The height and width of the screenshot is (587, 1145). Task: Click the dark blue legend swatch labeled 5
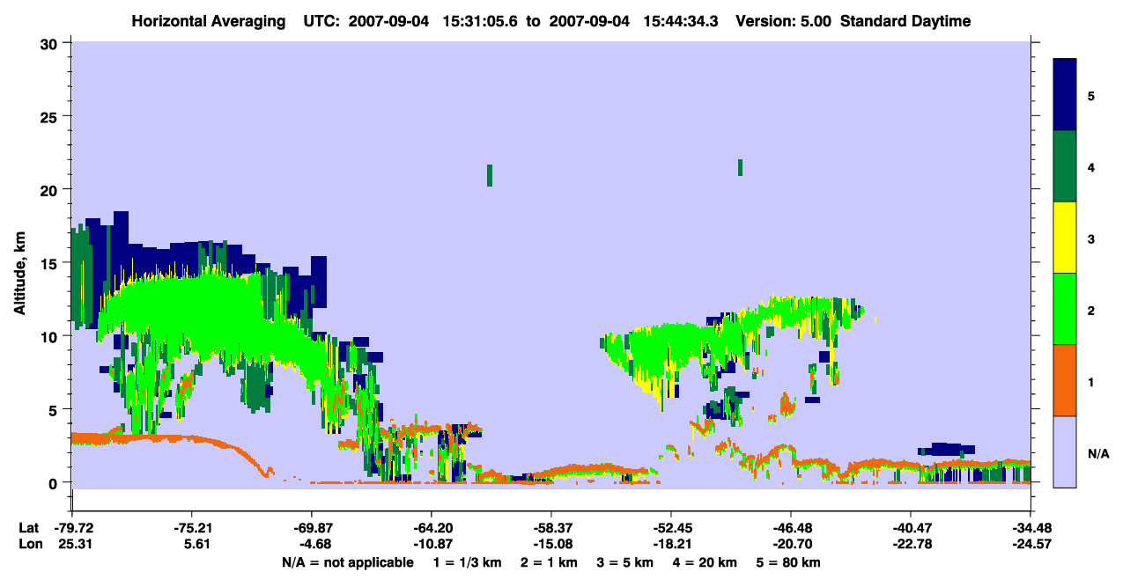pos(1065,95)
